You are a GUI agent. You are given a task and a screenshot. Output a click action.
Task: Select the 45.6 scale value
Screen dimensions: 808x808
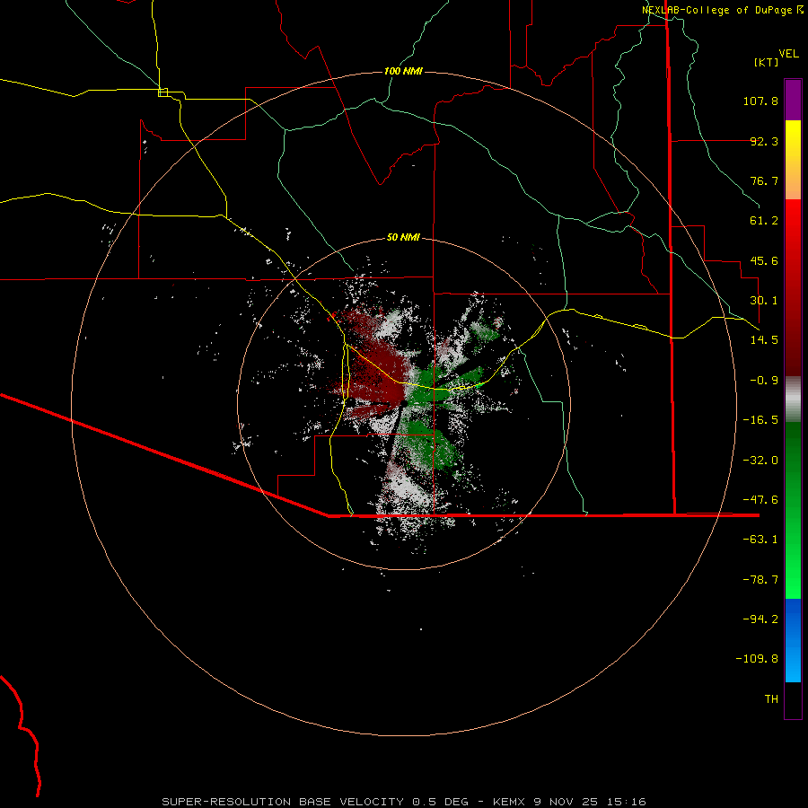coord(764,260)
